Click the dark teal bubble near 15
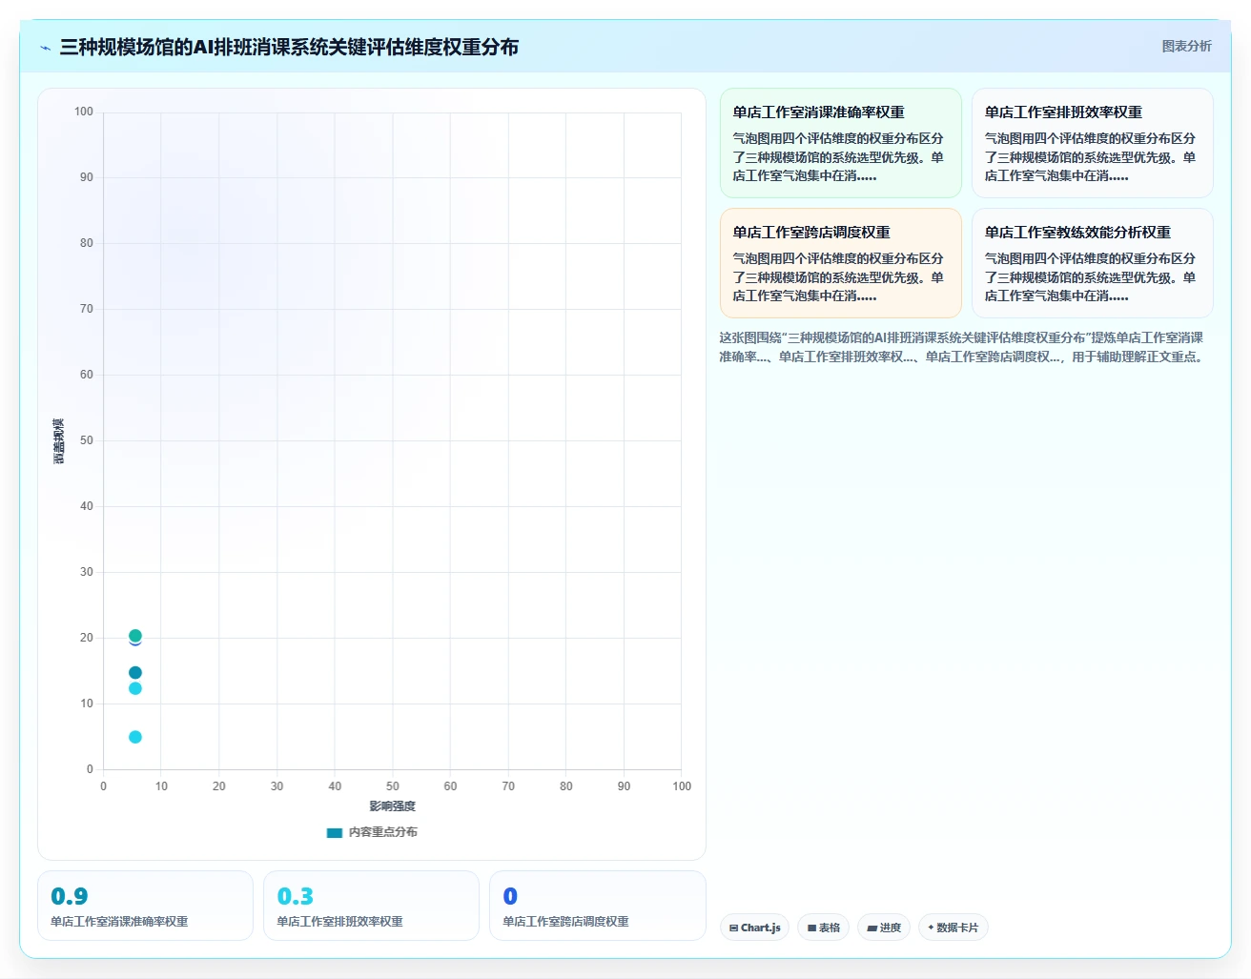The width and height of the screenshot is (1251, 979). 135,673
